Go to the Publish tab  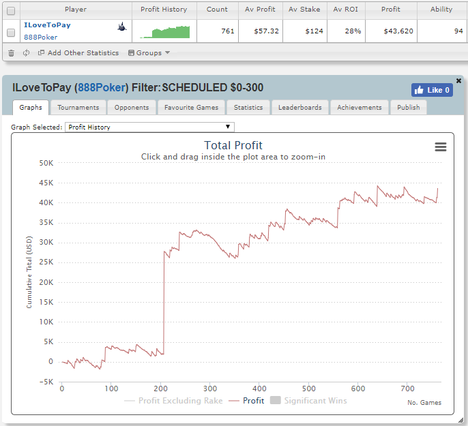pyautogui.click(x=408, y=107)
